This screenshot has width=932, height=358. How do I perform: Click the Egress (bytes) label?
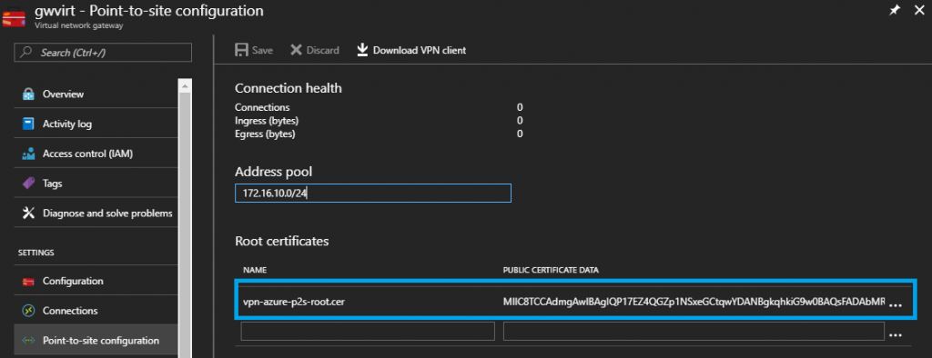tap(265, 134)
